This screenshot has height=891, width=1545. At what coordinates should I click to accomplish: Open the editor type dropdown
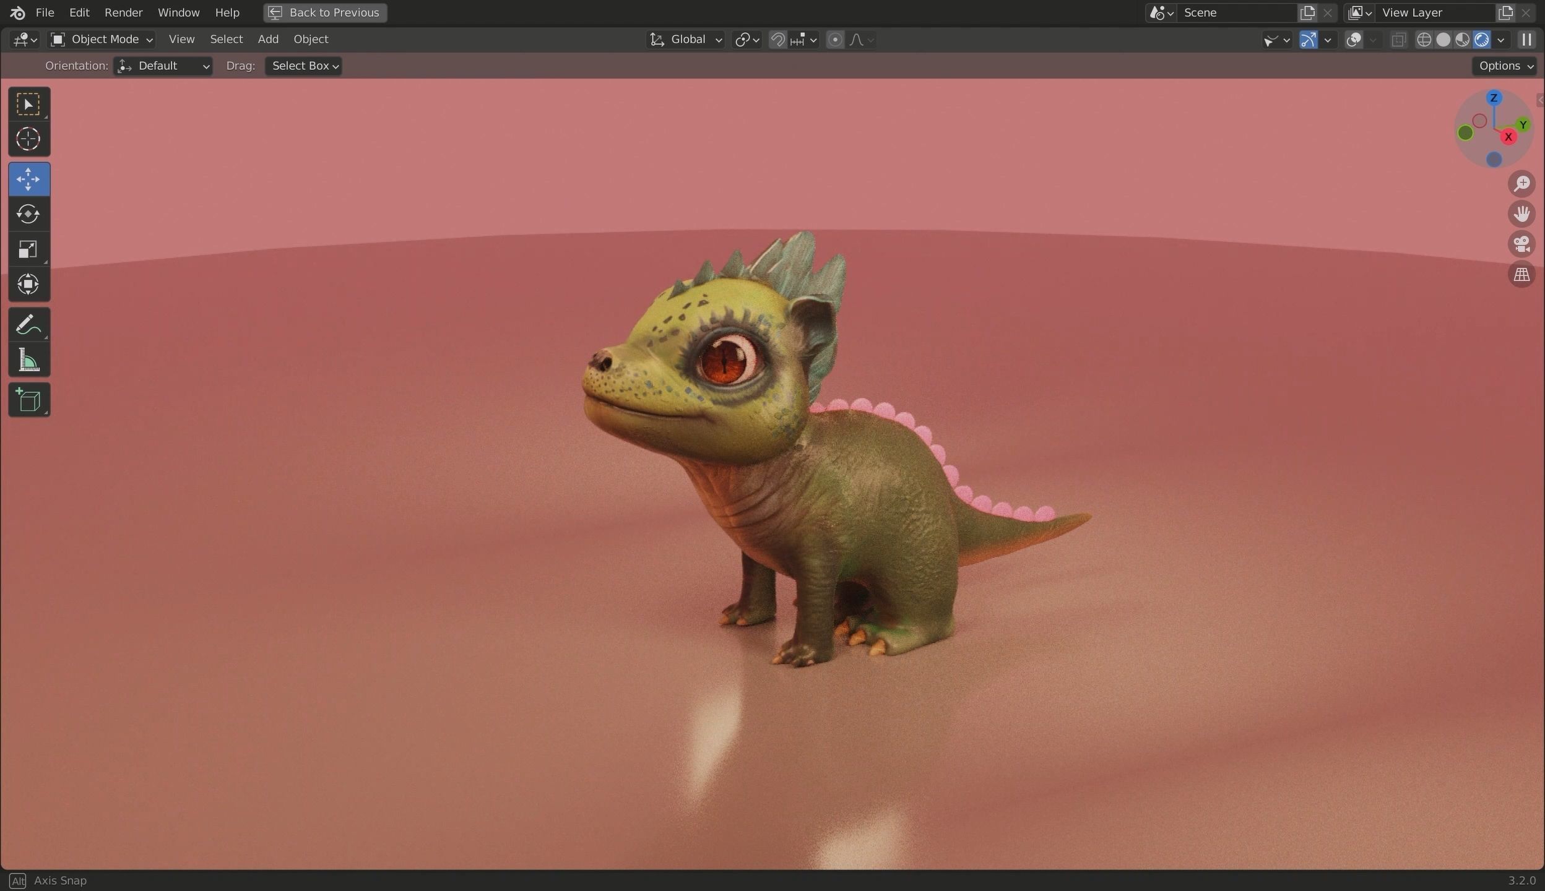[25, 40]
